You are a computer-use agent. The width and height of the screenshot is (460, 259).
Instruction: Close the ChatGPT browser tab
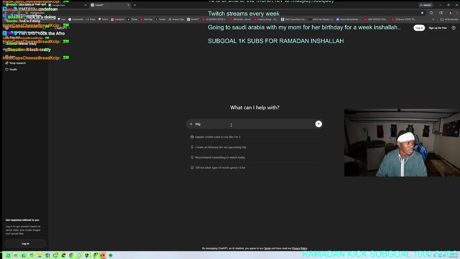pyautogui.click(x=128, y=5)
